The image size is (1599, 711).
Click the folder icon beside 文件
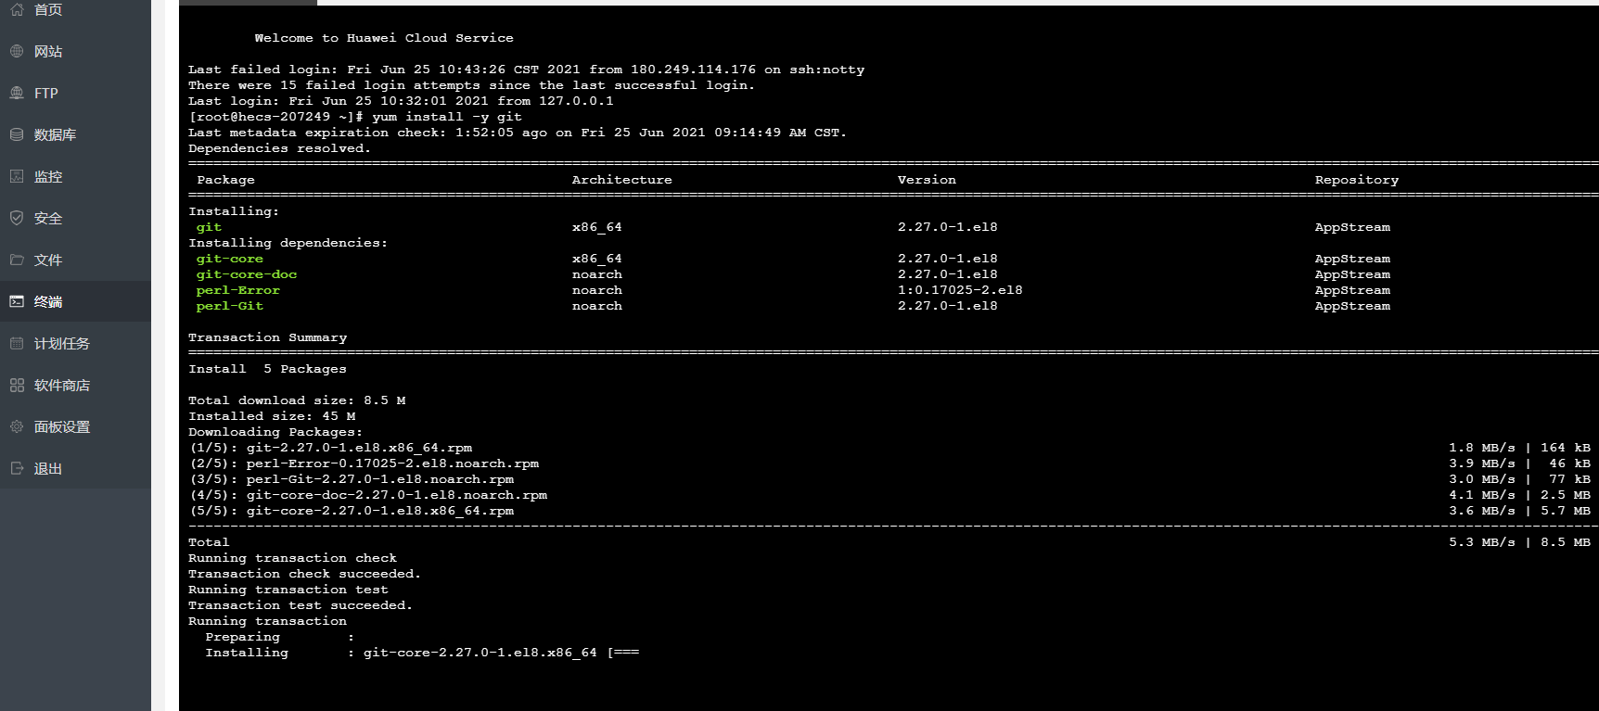(x=17, y=260)
